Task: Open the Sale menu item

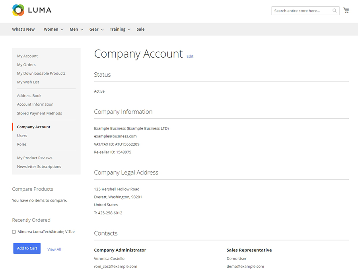Action: (x=140, y=29)
